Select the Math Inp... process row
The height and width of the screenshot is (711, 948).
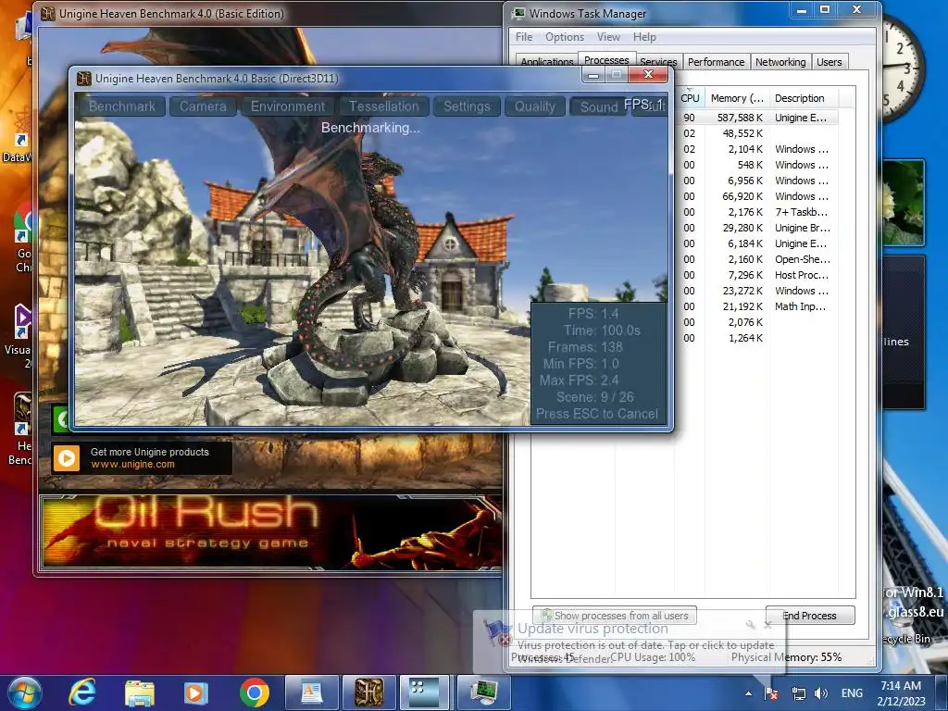755,306
